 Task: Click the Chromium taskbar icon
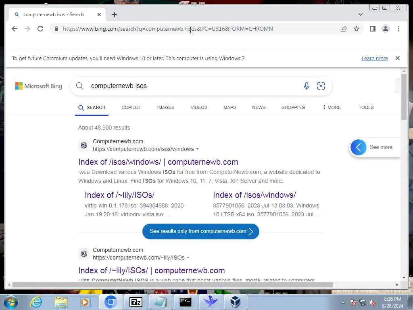(x=111, y=302)
